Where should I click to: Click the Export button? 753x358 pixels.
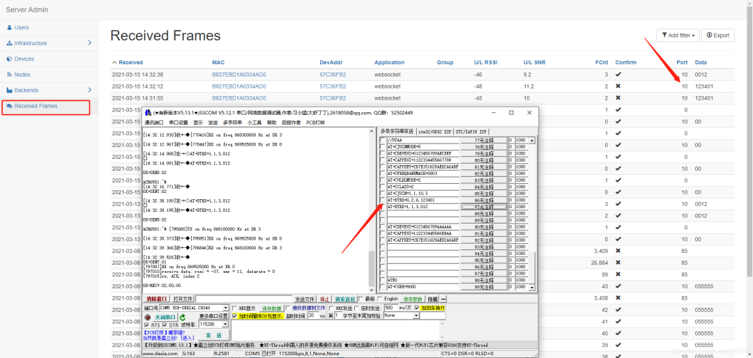[718, 35]
